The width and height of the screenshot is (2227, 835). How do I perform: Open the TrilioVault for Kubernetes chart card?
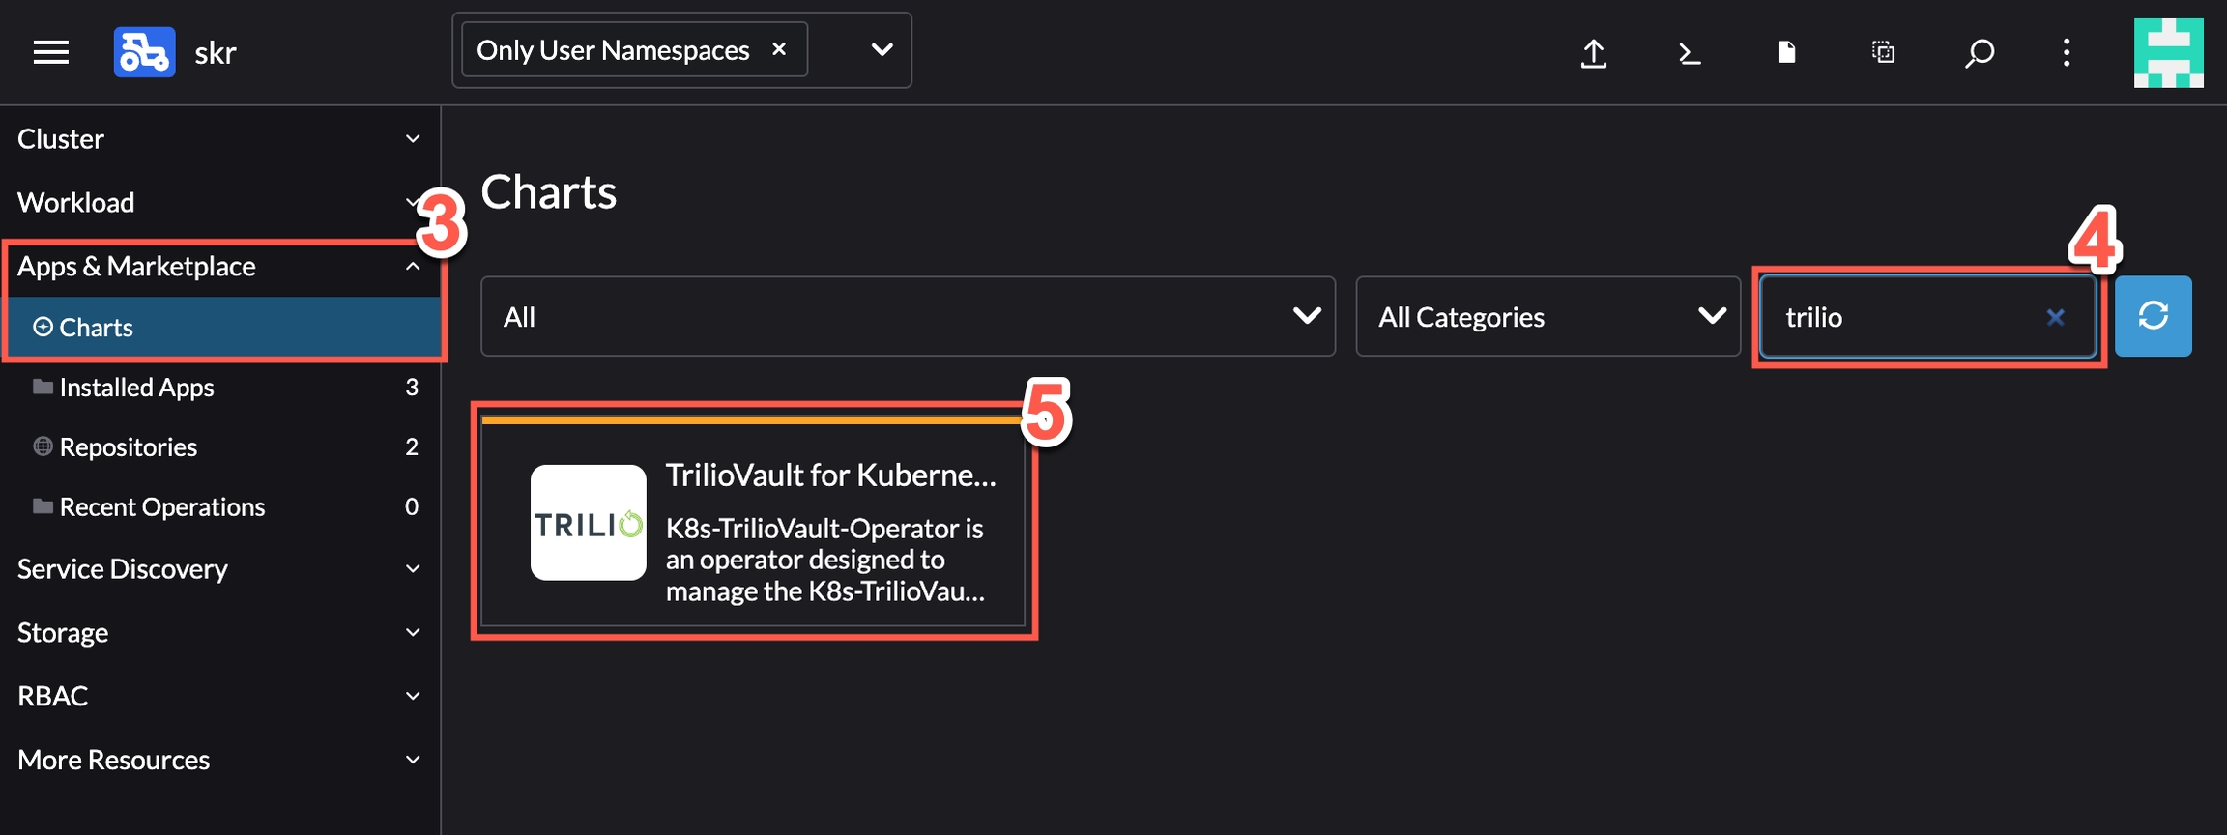point(753,523)
